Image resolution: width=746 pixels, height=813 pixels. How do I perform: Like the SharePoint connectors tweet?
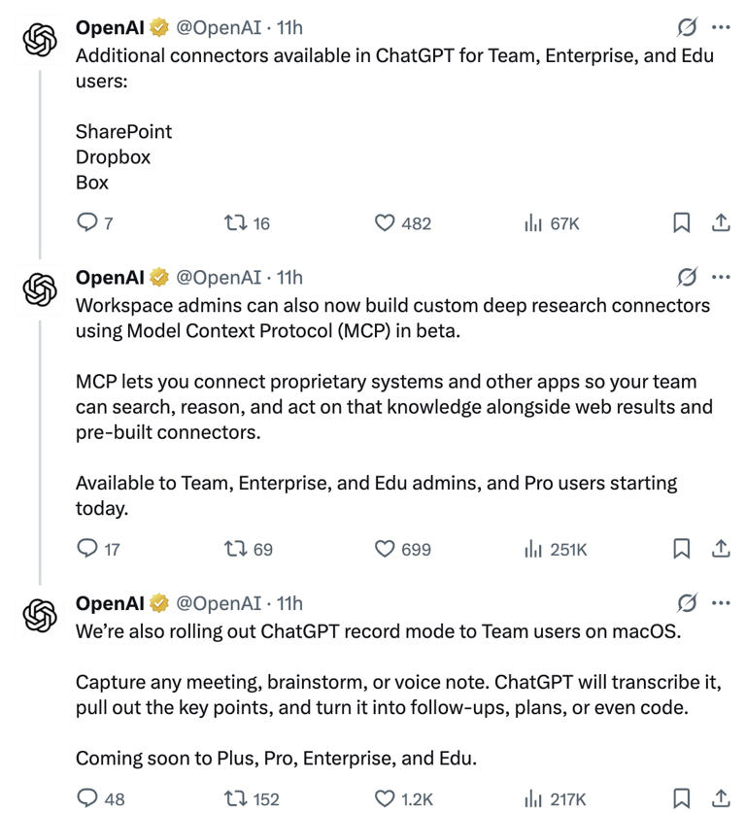[385, 222]
